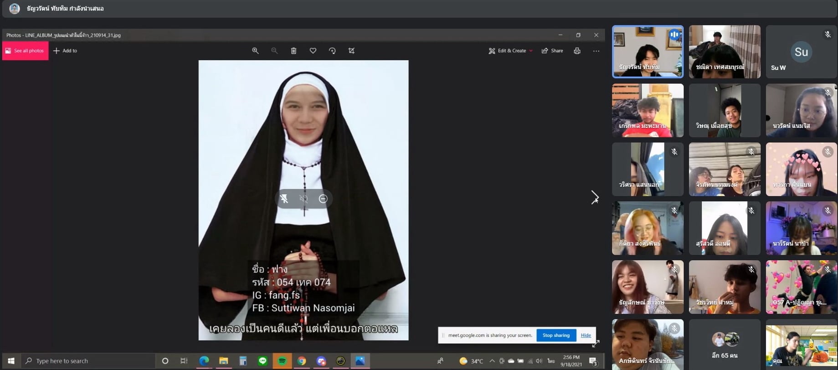The width and height of the screenshot is (838, 370).
Task: Open the three-dots See more menu
Action: pyautogui.click(x=596, y=51)
